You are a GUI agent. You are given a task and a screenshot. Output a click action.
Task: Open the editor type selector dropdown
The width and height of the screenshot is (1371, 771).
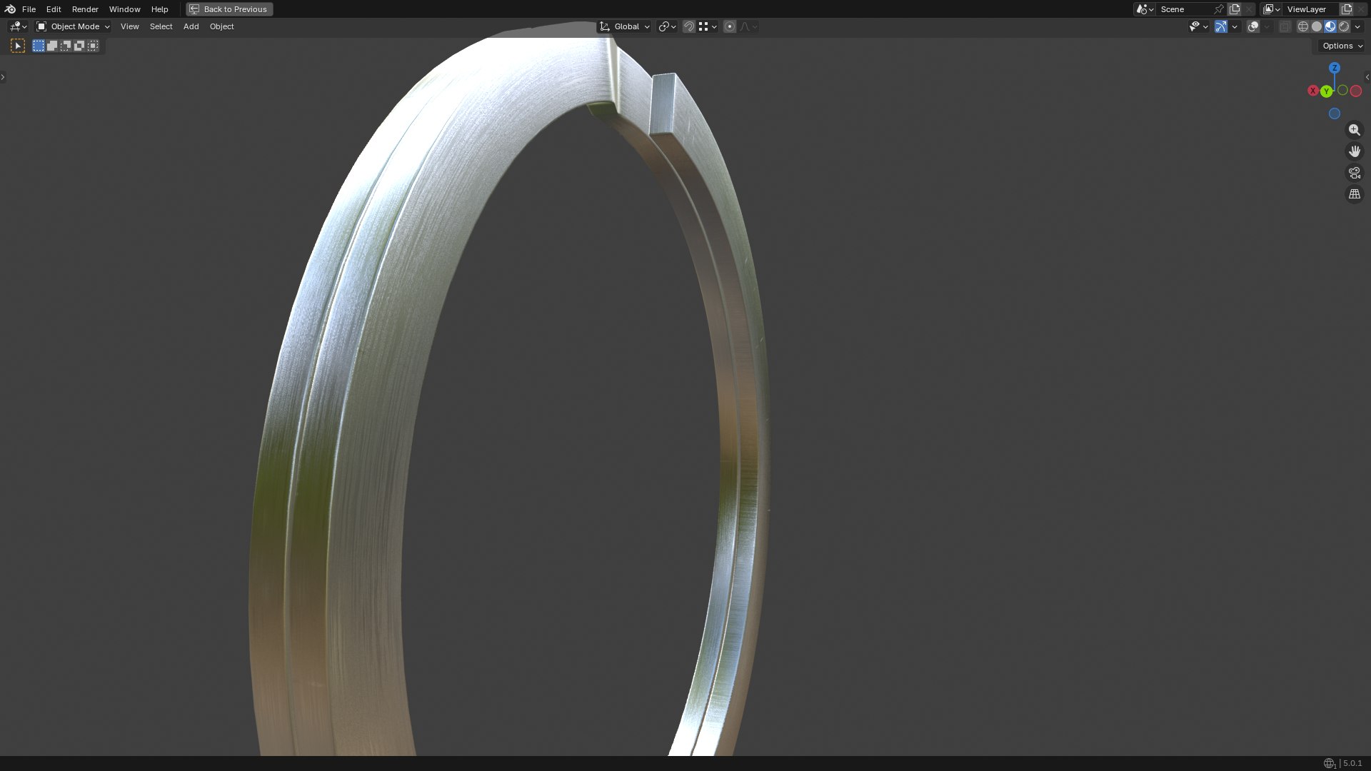click(x=18, y=26)
